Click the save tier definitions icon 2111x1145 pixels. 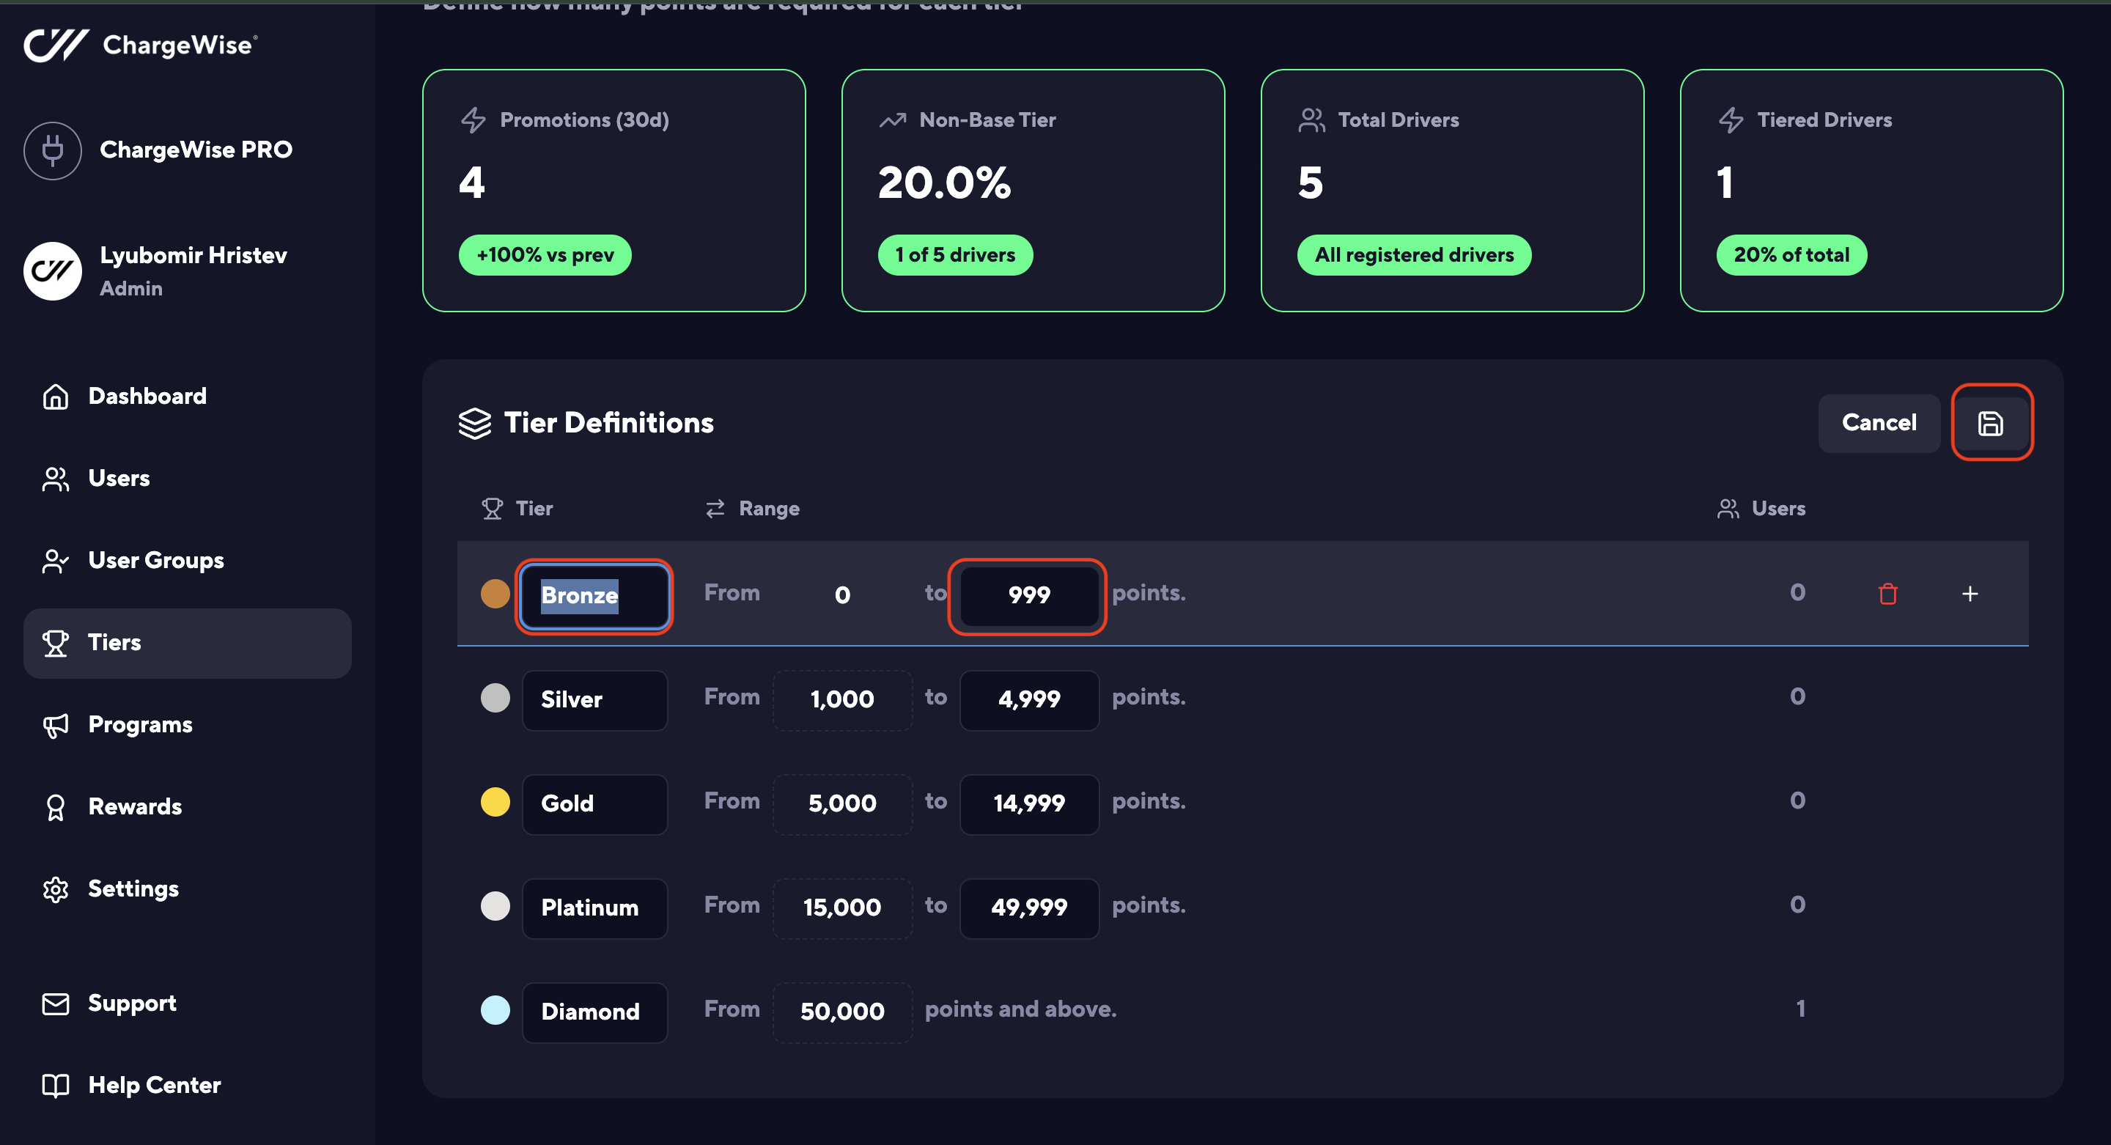(x=1990, y=423)
